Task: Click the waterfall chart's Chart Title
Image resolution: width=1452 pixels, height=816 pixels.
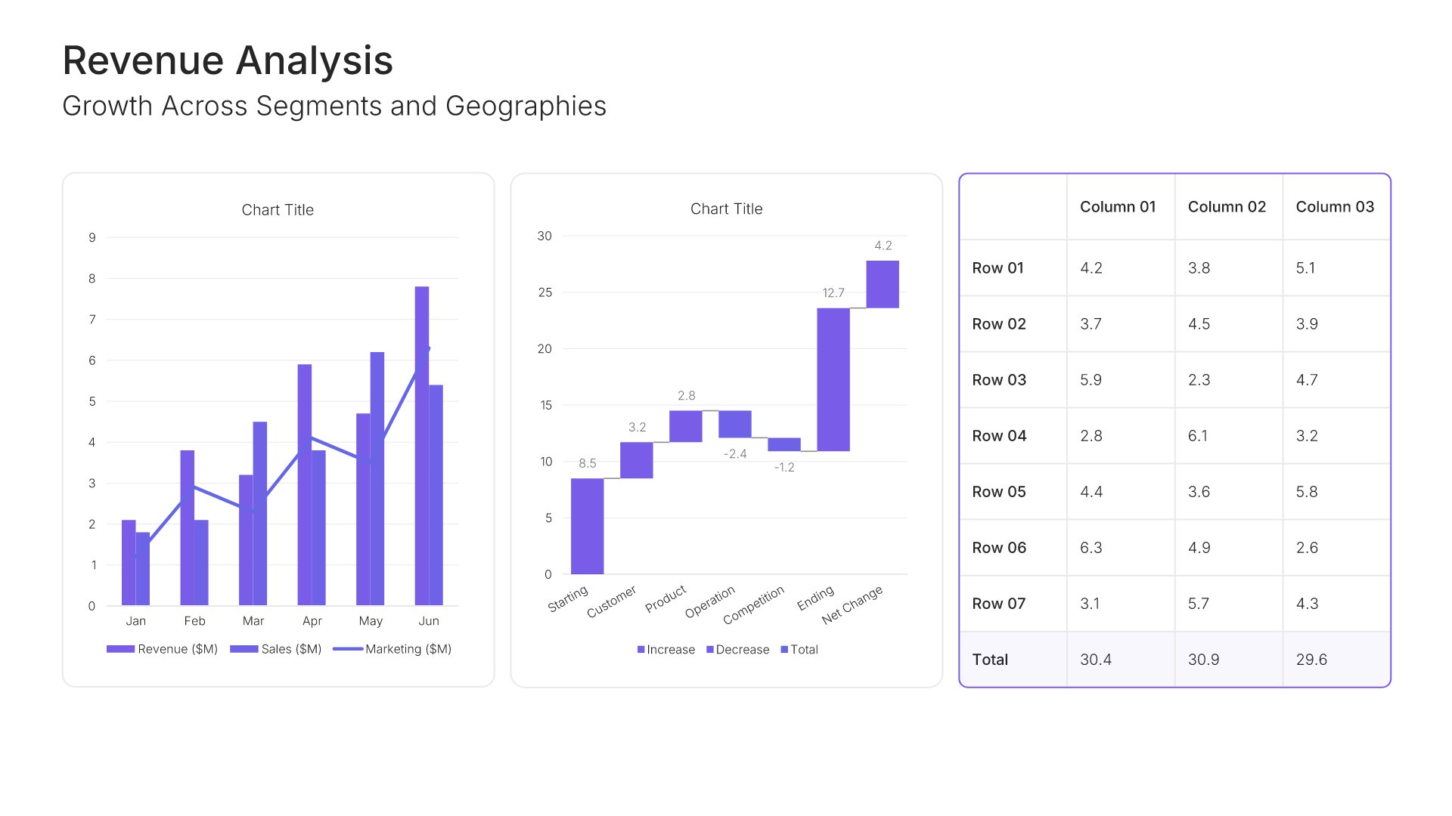Action: (x=726, y=209)
